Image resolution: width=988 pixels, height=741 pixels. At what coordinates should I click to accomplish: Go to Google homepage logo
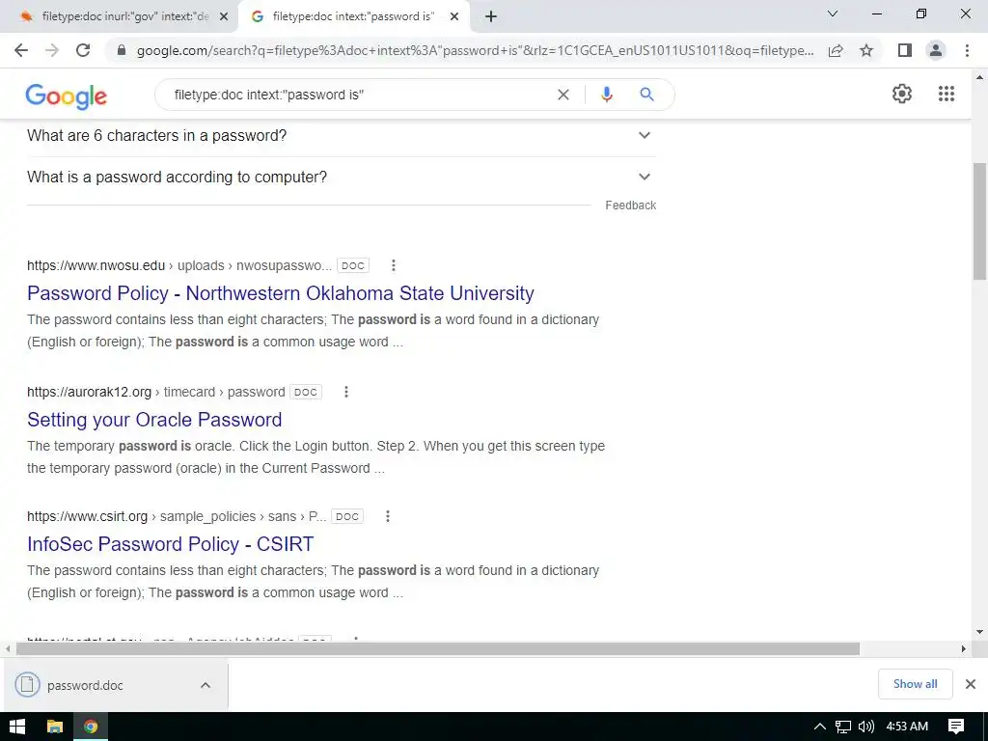click(67, 96)
